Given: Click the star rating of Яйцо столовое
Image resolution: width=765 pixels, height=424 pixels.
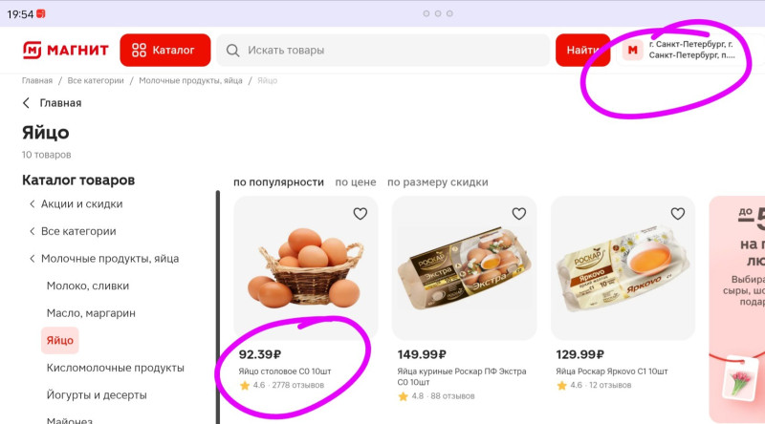Looking at the screenshot, I should click(245, 386).
